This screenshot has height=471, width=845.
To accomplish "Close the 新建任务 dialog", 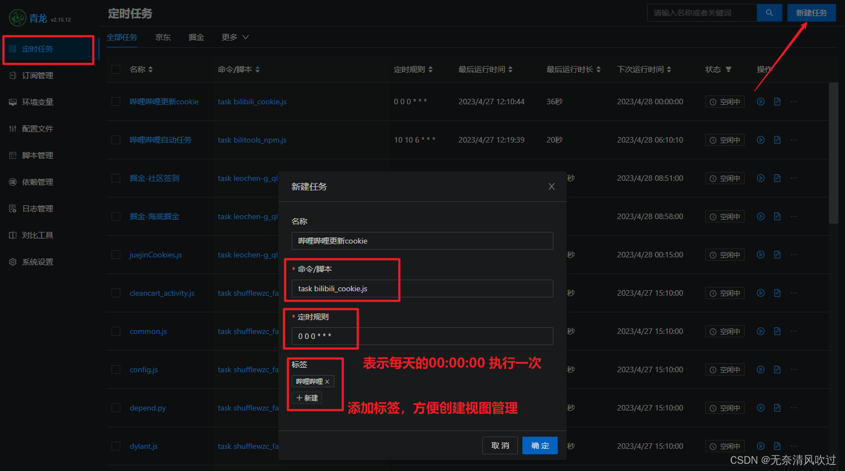I will point(551,186).
